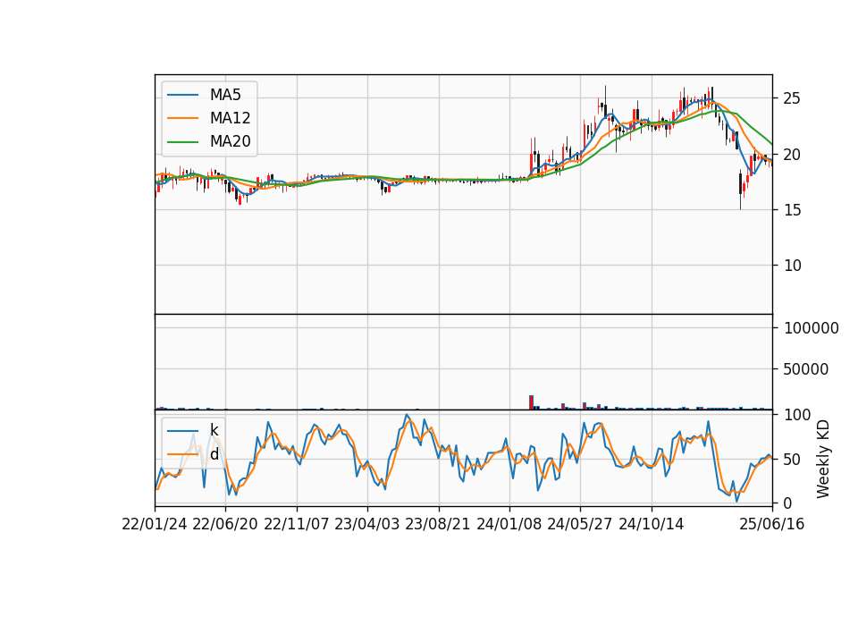Click the 24/10/14 date tick label
The height and width of the screenshot is (617, 858).
[652, 524]
